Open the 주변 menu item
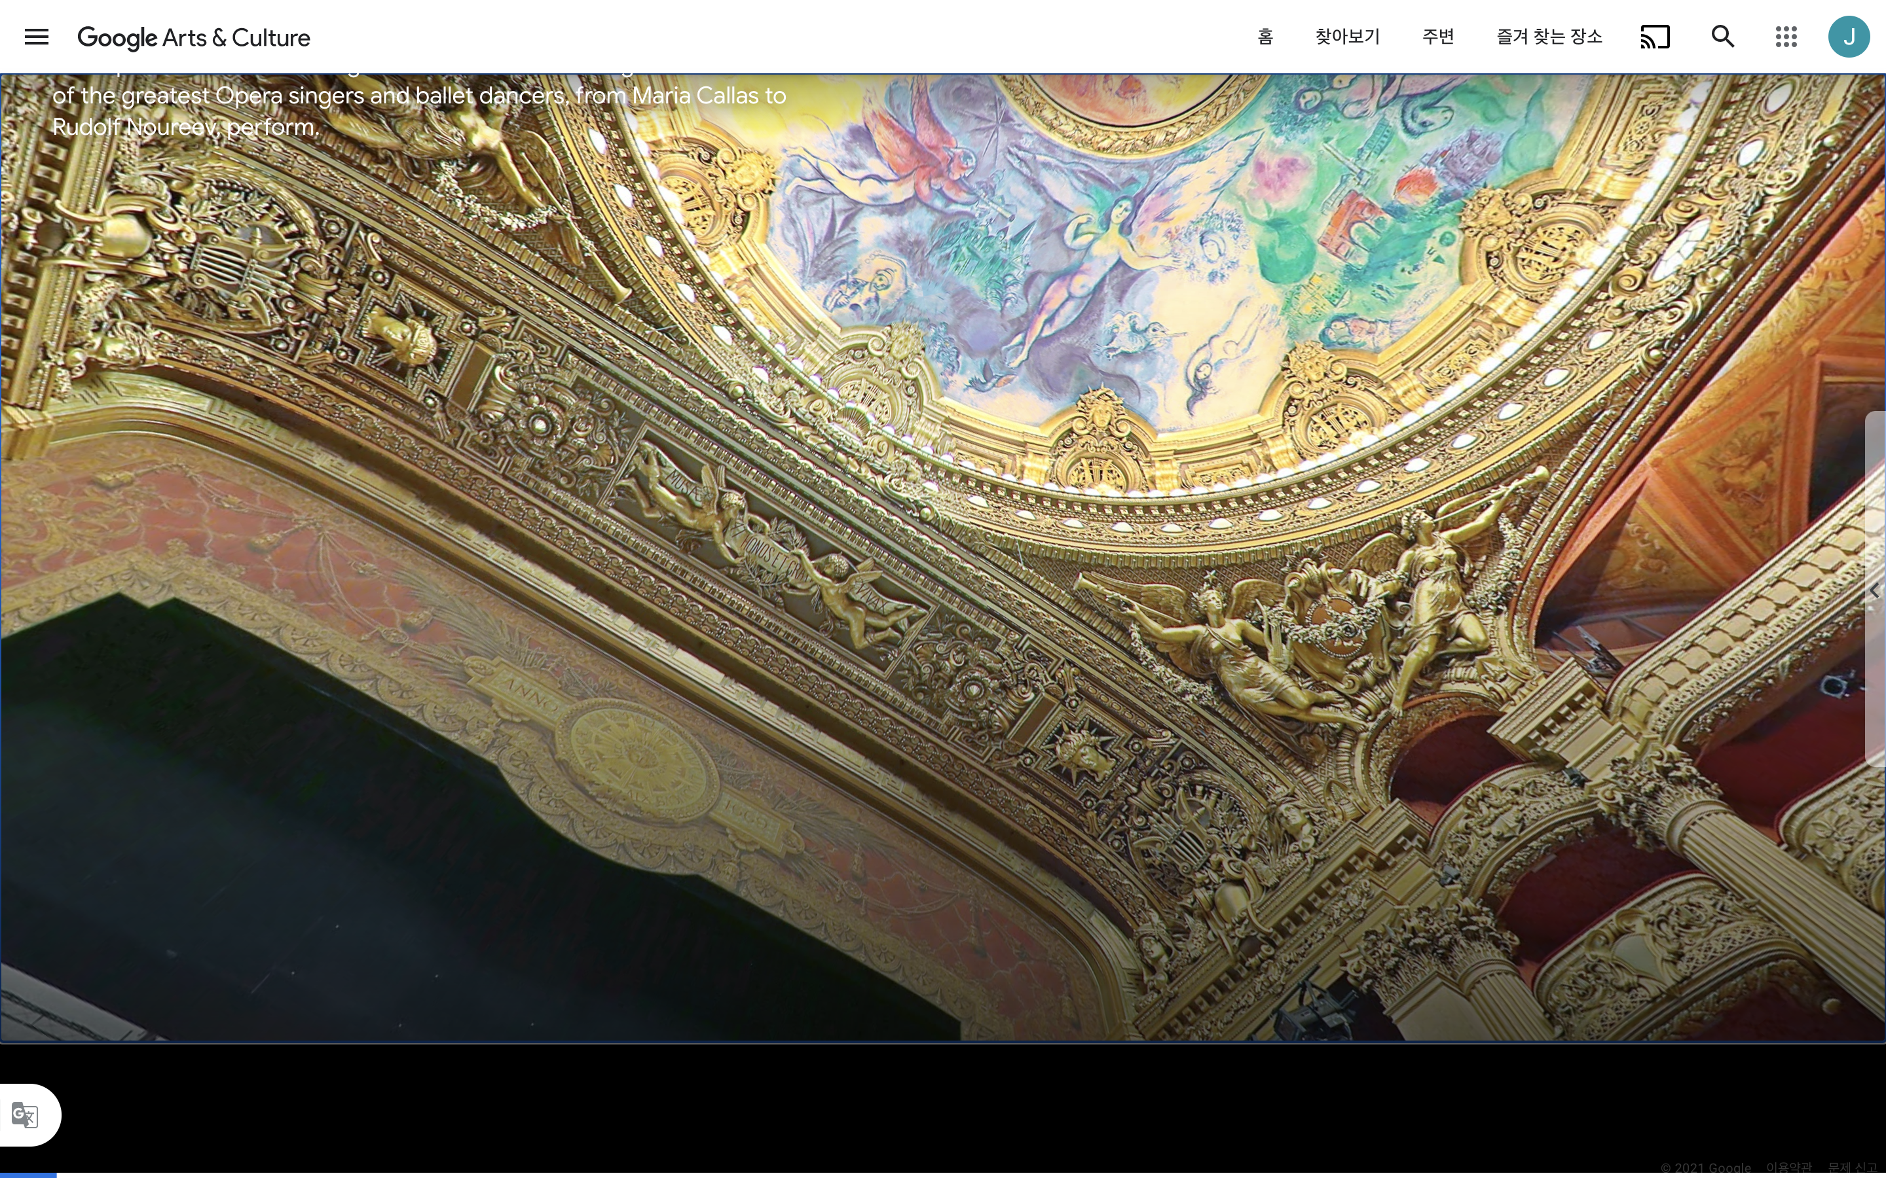The height and width of the screenshot is (1178, 1886). pyautogui.click(x=1438, y=37)
